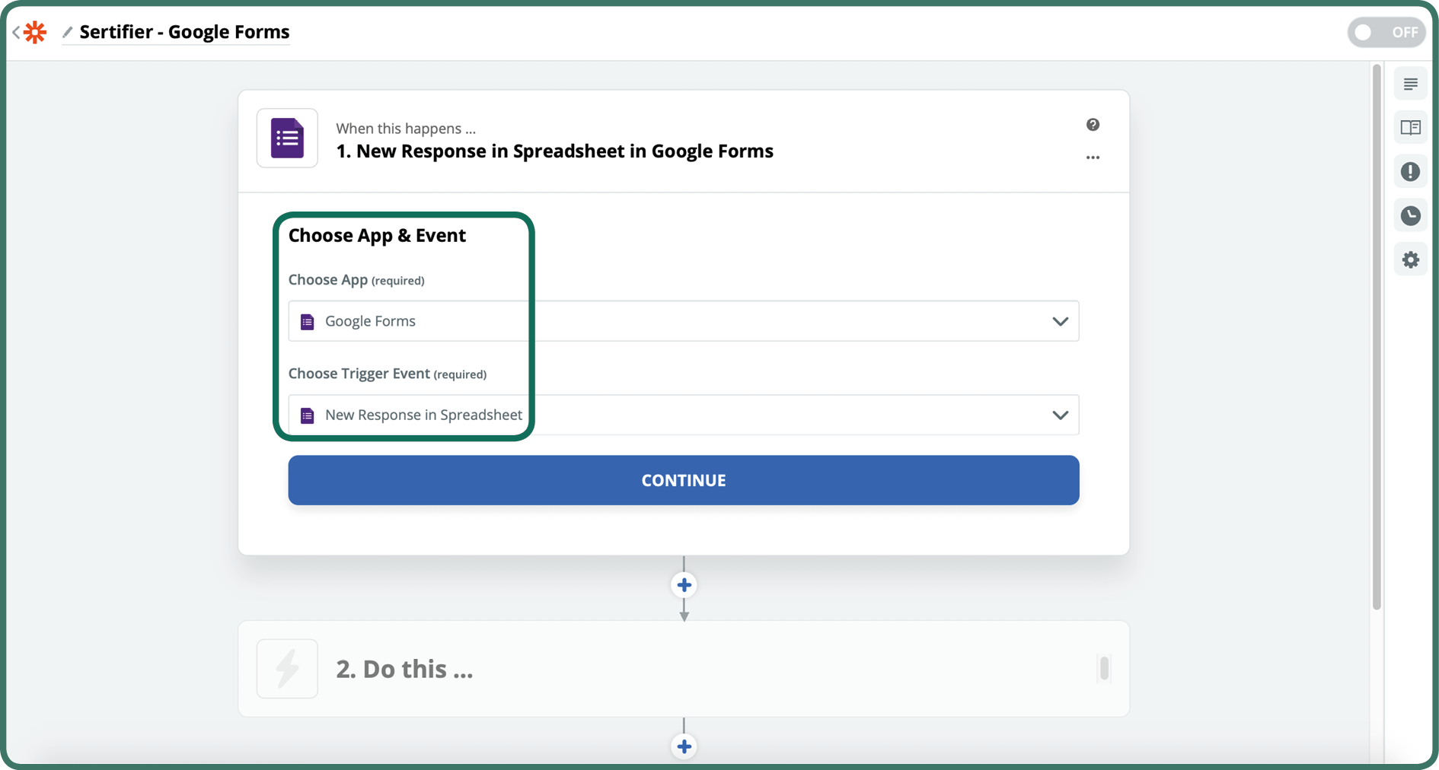Add a step with plus below step 2
This screenshot has height=770, width=1439.
pos(684,746)
